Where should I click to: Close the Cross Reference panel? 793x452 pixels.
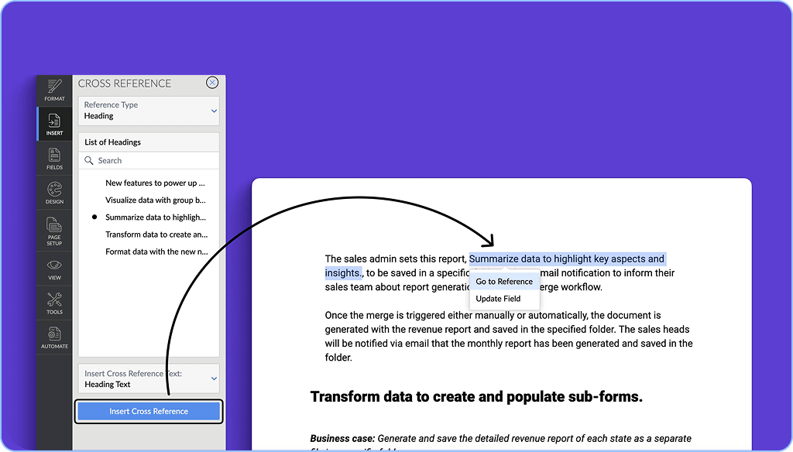[212, 83]
